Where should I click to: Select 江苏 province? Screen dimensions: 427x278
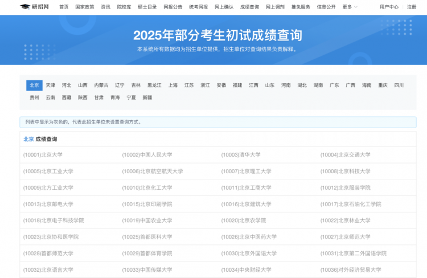point(189,85)
